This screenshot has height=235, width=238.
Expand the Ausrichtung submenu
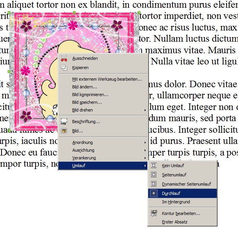103,150
